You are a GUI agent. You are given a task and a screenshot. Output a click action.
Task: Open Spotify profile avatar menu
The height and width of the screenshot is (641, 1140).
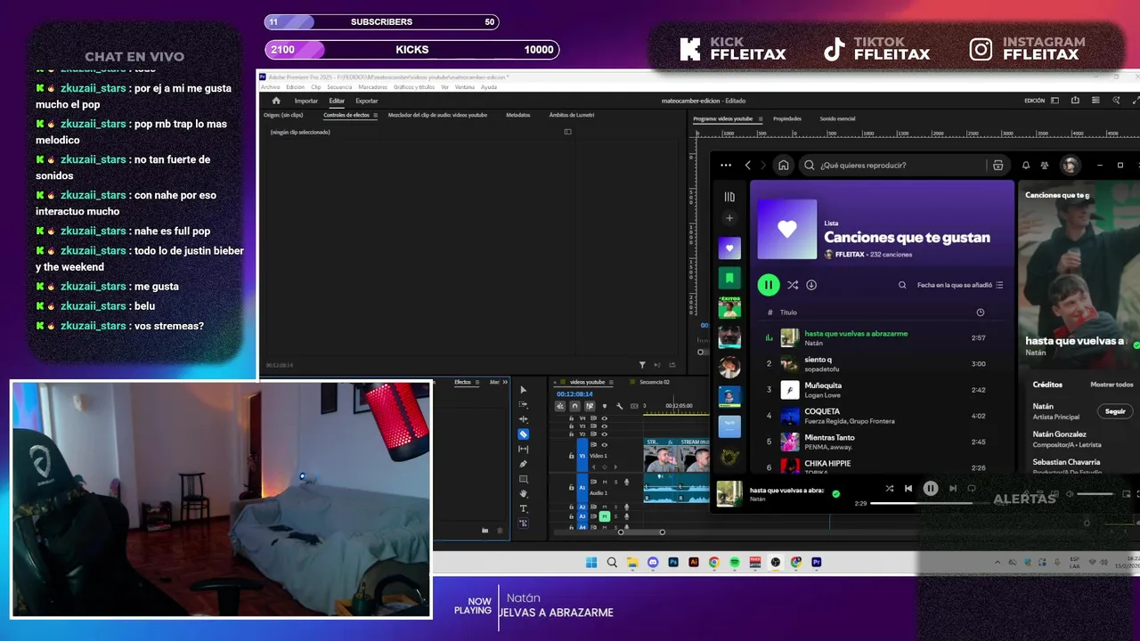pyautogui.click(x=1071, y=165)
